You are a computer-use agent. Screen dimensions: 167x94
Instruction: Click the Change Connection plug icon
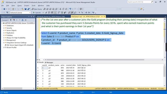pos(7,13)
